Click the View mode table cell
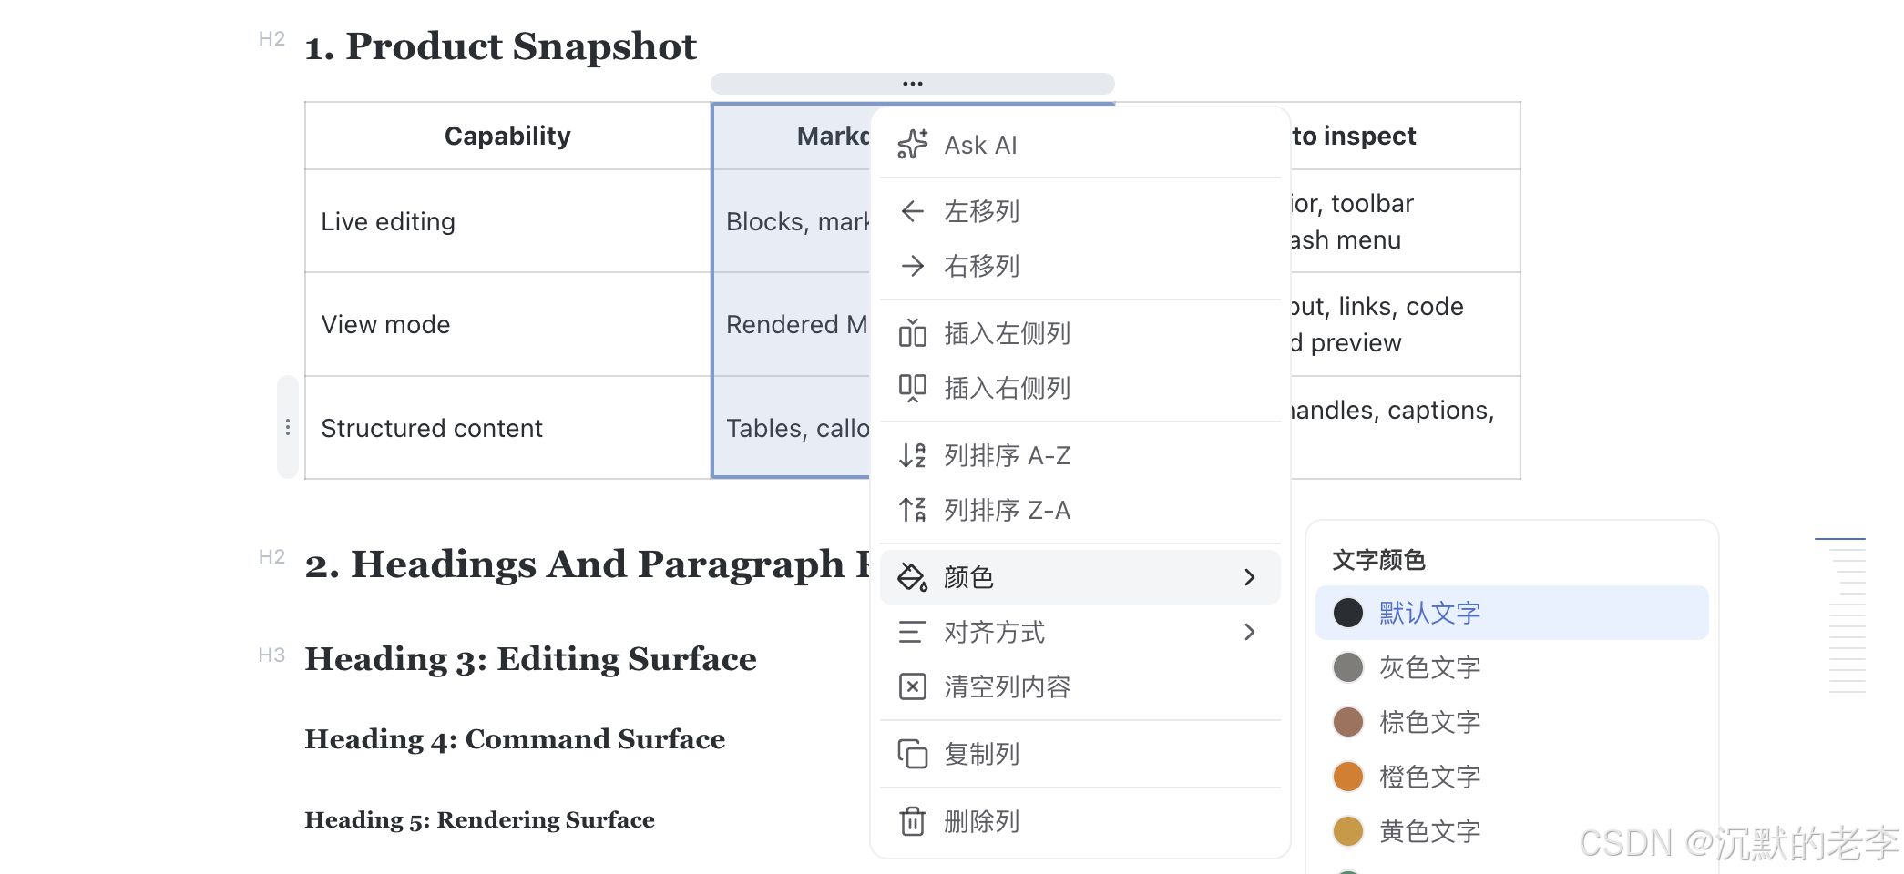 click(507, 324)
